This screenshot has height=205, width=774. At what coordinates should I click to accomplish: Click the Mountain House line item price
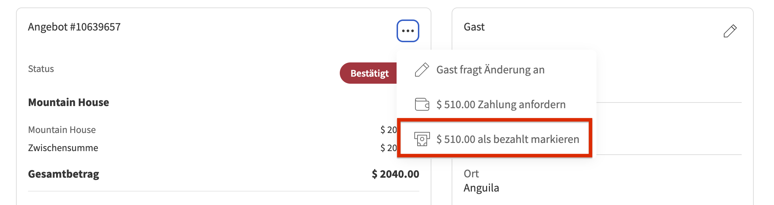click(x=388, y=130)
